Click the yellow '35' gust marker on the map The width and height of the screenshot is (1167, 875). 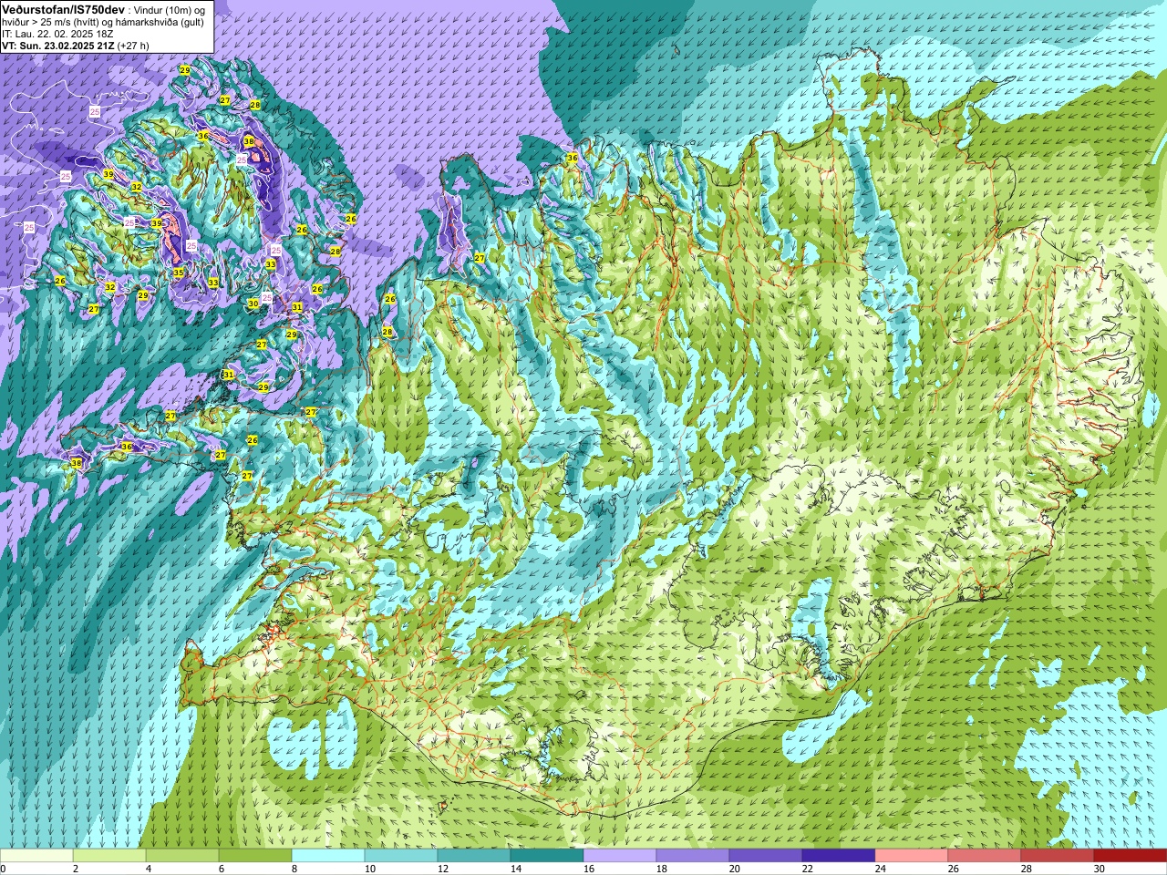(x=179, y=273)
